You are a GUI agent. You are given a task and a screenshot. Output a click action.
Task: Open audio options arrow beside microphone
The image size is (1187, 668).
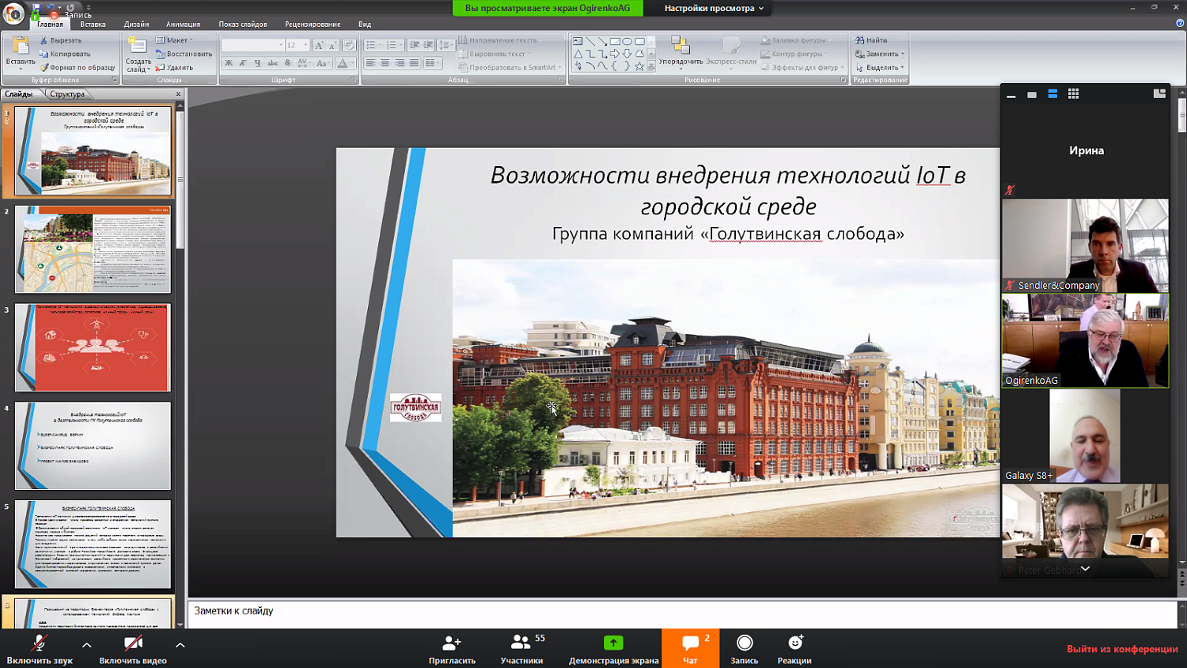(86, 645)
